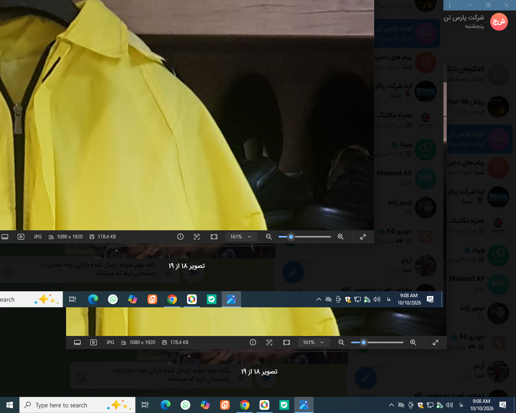Launch Microsoft Edge from the bottom taskbar

165,405
